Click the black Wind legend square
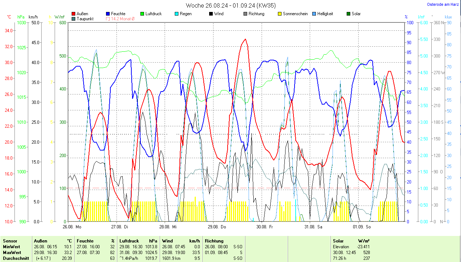The width and height of the screenshot is (461, 262). pos(211,14)
